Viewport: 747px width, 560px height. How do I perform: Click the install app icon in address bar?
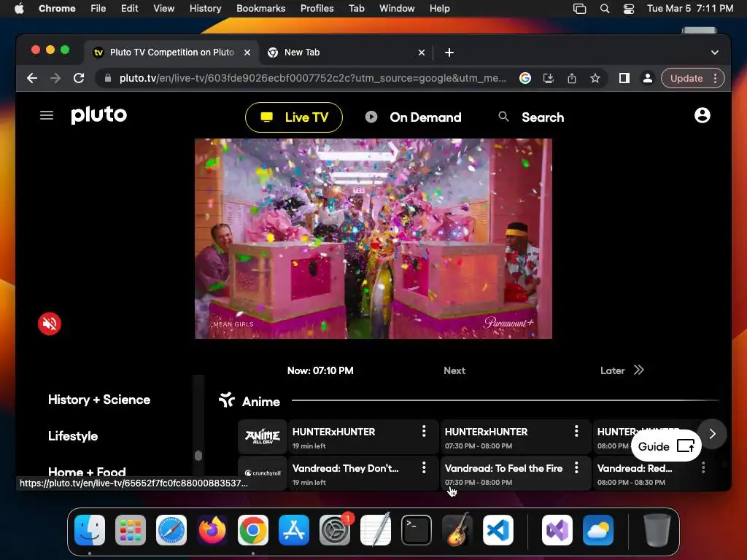tap(549, 78)
